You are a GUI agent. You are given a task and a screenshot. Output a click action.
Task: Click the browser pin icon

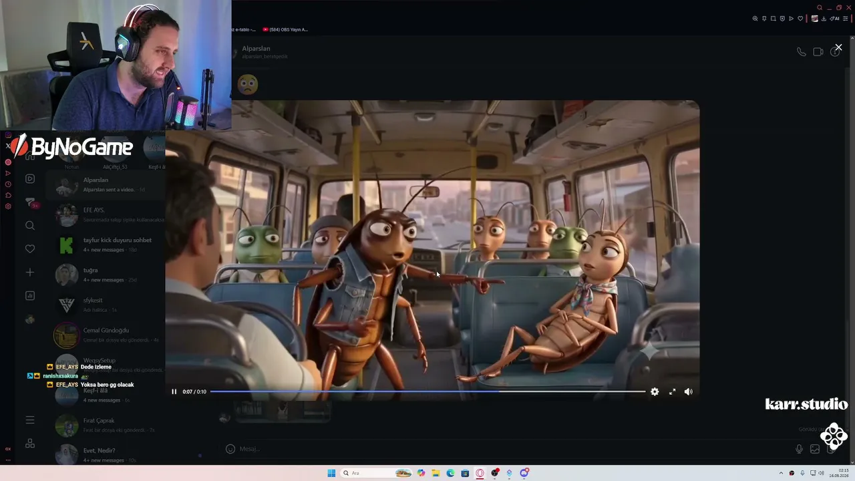(x=764, y=19)
